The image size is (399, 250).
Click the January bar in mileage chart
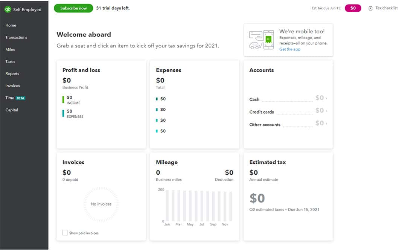(x=167, y=206)
